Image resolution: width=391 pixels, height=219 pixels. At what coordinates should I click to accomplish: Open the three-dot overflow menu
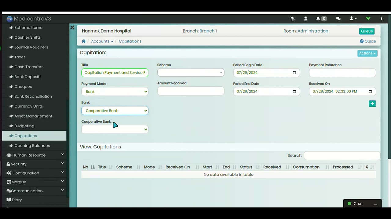(x=381, y=19)
